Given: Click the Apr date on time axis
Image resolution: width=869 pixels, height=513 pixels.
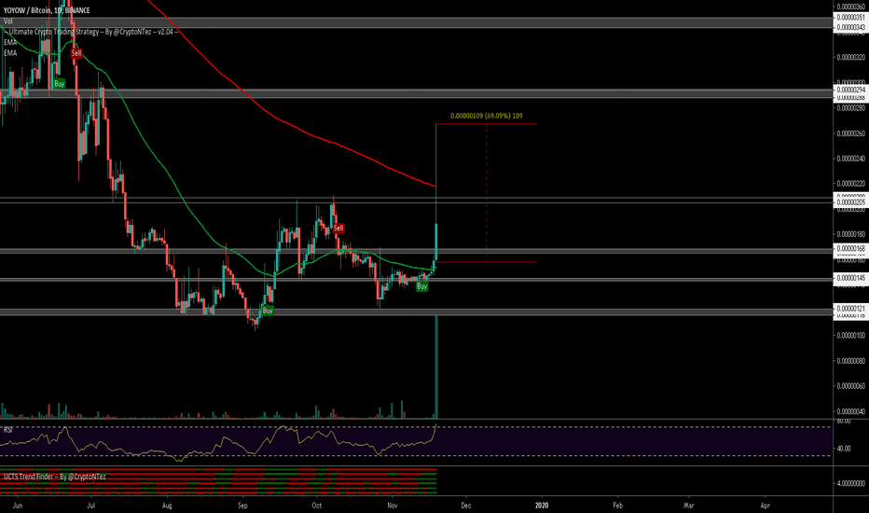Looking at the screenshot, I should coord(766,506).
